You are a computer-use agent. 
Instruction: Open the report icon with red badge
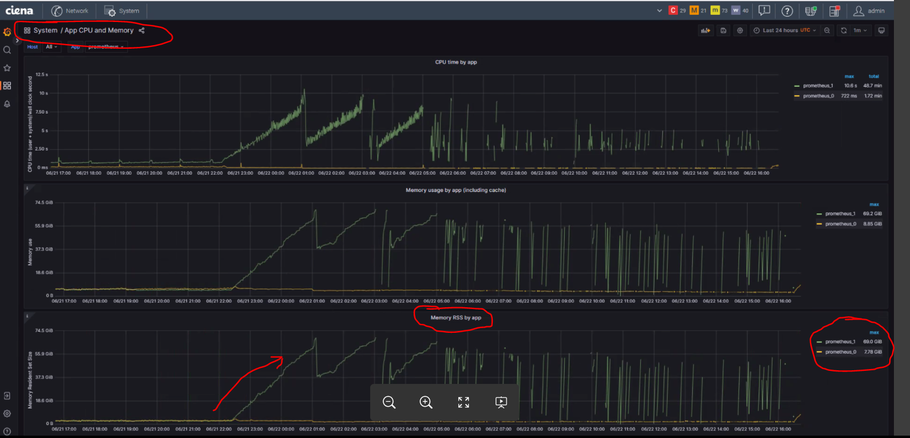point(834,11)
